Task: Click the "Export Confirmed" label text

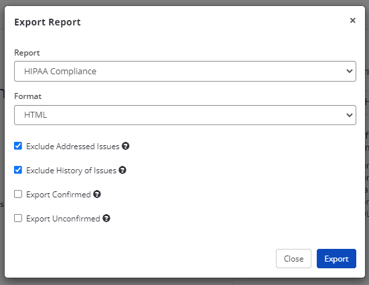Action: coord(58,195)
